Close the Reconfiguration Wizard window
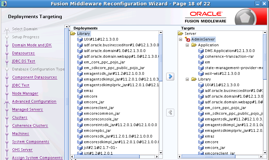Viewport: 269px width, 160px height. [264, 4]
